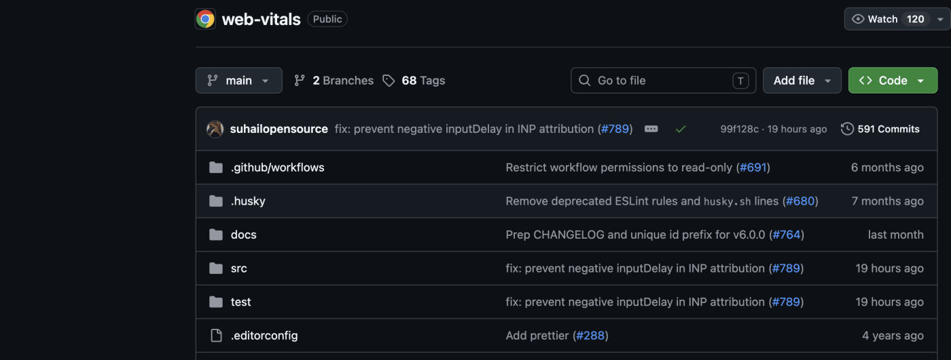Open pull request #789 in test row
Viewport: 951px width, 360px height.
(x=787, y=302)
